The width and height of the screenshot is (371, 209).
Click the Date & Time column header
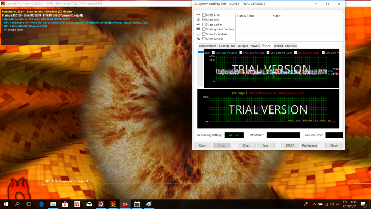254,16
